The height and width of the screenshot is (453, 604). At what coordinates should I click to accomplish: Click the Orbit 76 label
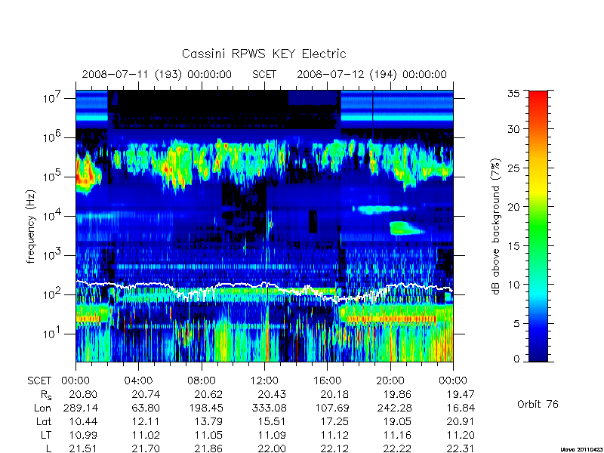pos(538,405)
